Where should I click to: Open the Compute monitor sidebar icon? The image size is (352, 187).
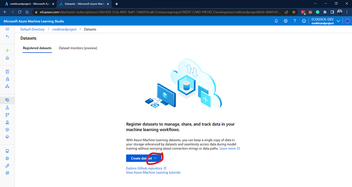pos(7,151)
